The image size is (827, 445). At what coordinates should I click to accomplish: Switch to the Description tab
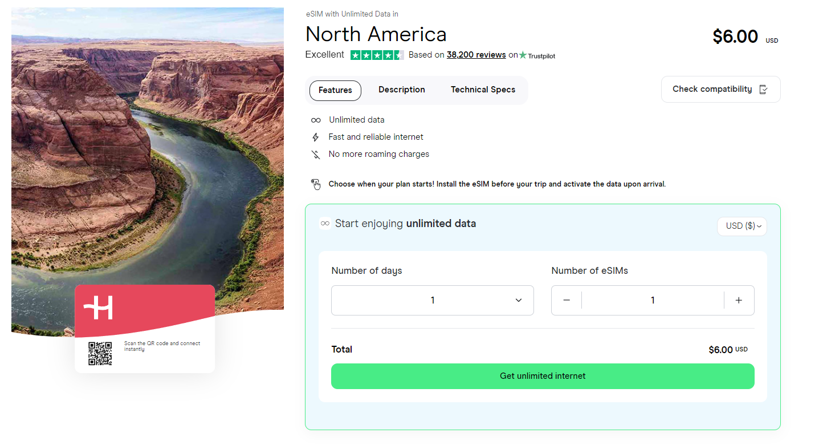click(401, 90)
